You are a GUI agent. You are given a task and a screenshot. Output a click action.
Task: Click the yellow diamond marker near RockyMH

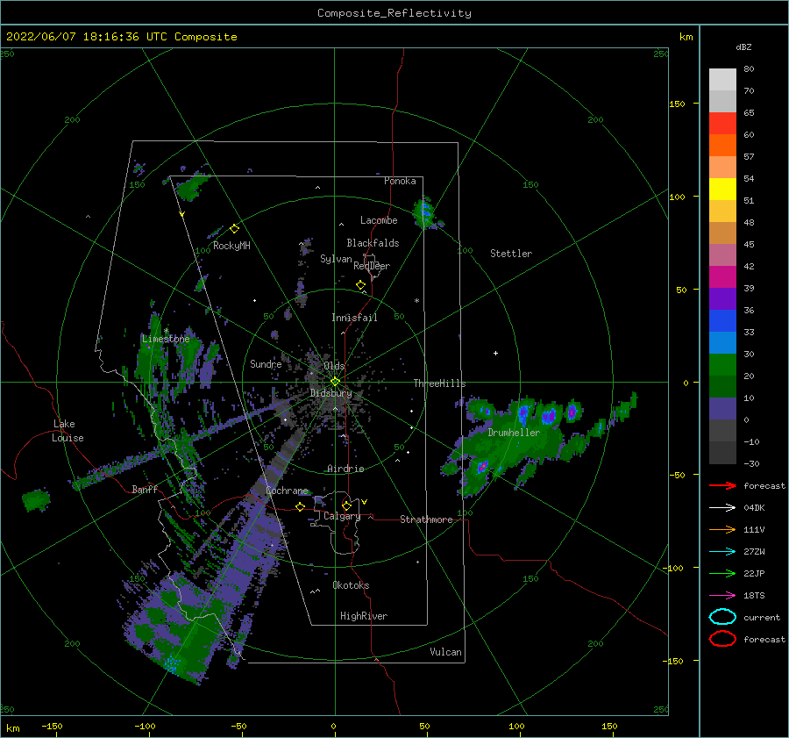[x=234, y=229]
